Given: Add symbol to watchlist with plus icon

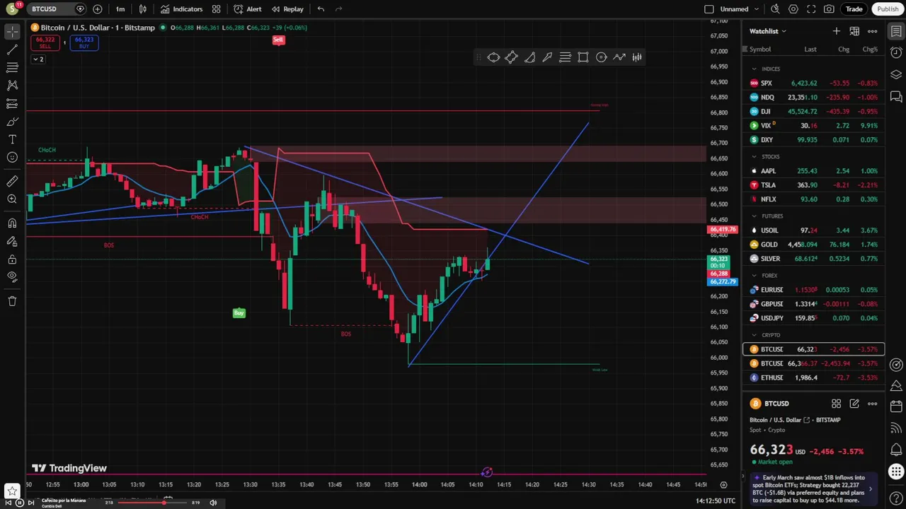Looking at the screenshot, I should click(x=836, y=31).
